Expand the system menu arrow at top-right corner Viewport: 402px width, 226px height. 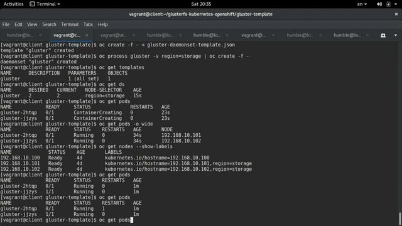pyautogui.click(x=396, y=4)
